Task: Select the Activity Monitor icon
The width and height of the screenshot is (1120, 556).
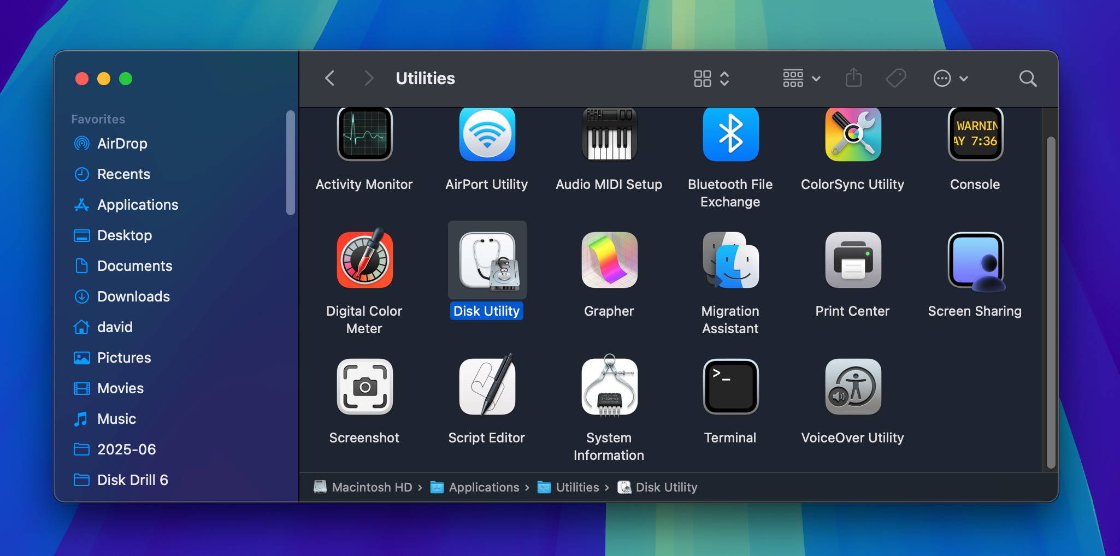Action: [364, 134]
